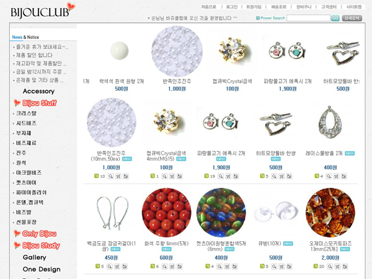
Task: Click the 캣츠아이원형혼합색5개 bead thumbnail
Action: [221, 212]
